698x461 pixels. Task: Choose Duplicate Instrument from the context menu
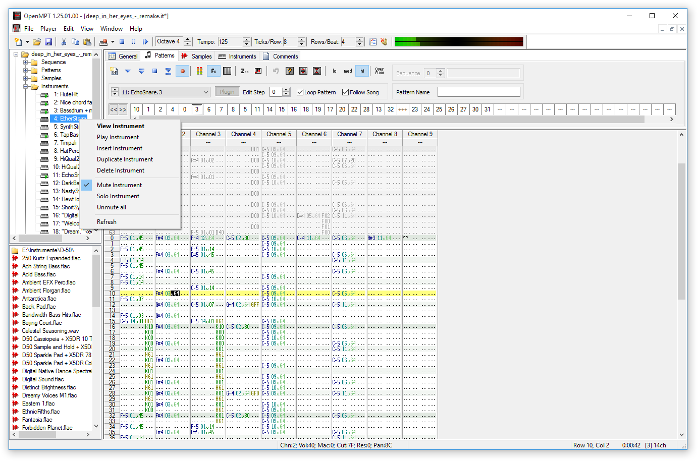coord(125,159)
